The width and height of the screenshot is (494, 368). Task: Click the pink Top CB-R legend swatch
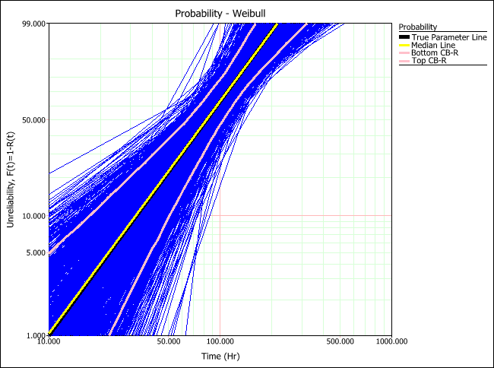(404, 60)
